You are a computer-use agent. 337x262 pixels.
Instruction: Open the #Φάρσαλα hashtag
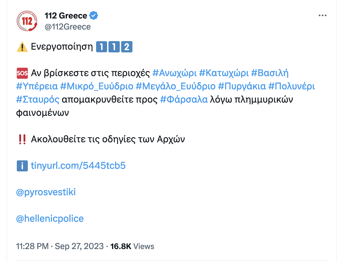(x=184, y=100)
